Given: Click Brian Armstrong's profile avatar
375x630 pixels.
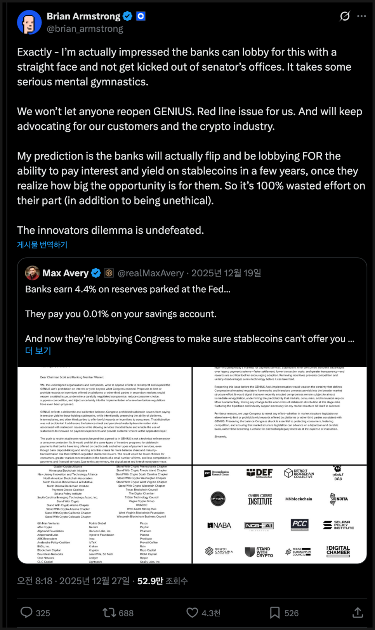Looking at the screenshot, I should (x=29, y=22).
